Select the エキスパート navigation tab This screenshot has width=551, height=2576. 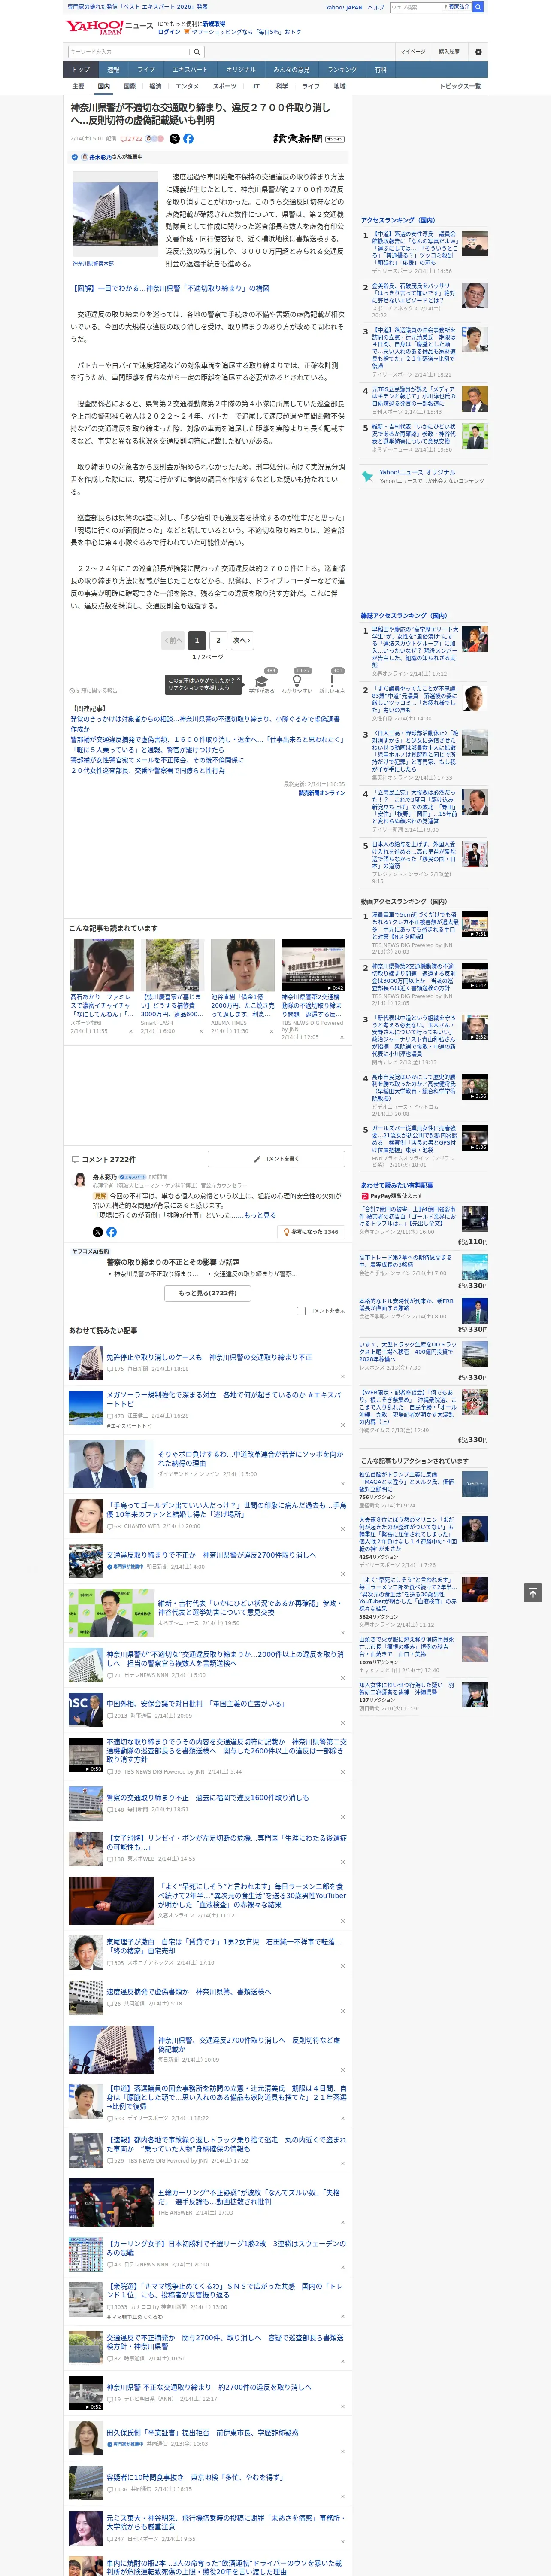190,70
